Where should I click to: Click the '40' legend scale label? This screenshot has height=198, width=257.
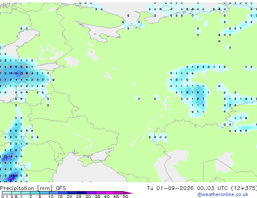107,196
